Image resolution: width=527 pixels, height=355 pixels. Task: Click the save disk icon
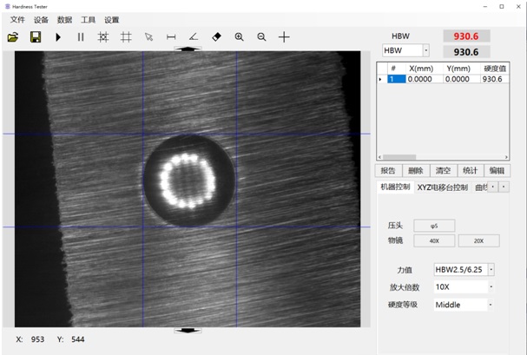pyautogui.click(x=36, y=37)
